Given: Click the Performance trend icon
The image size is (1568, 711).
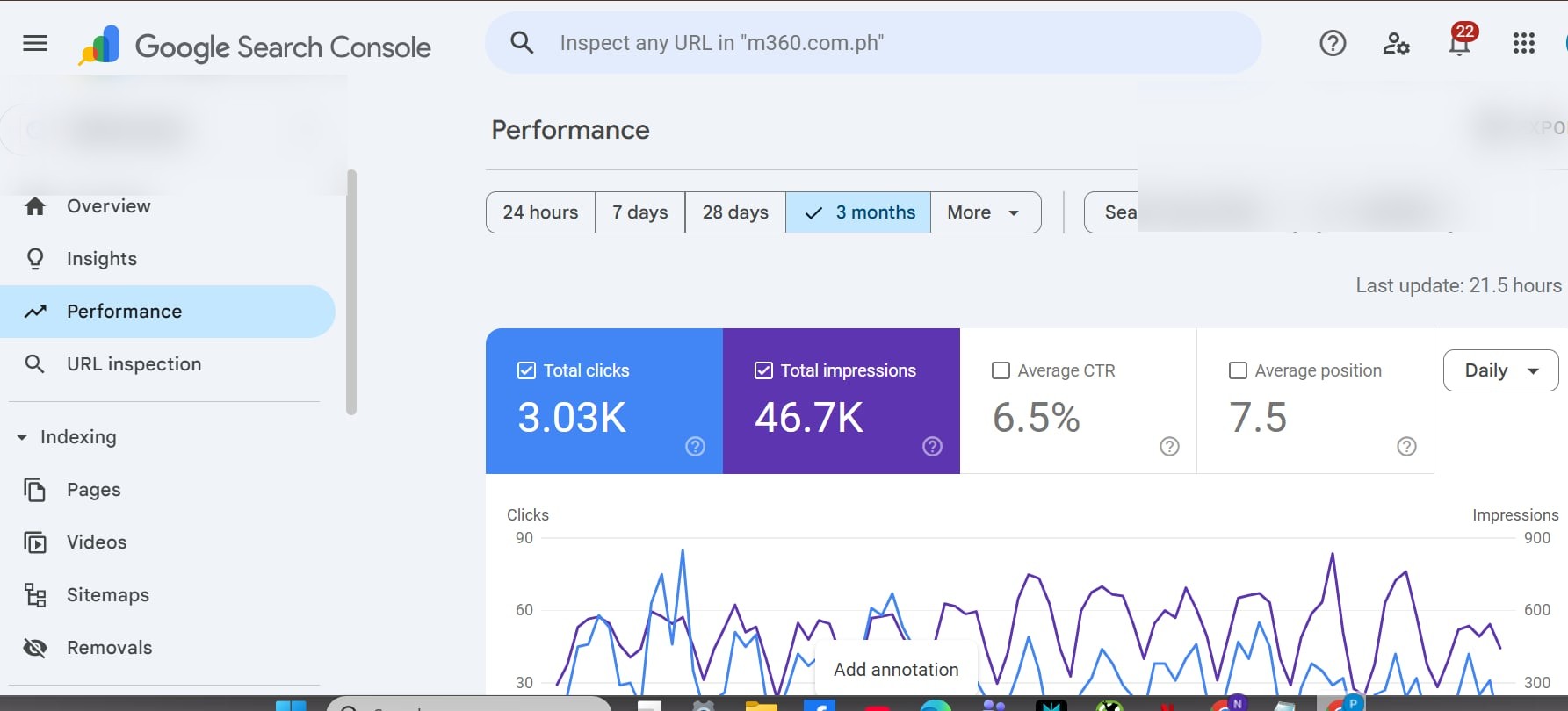Looking at the screenshot, I should point(35,312).
